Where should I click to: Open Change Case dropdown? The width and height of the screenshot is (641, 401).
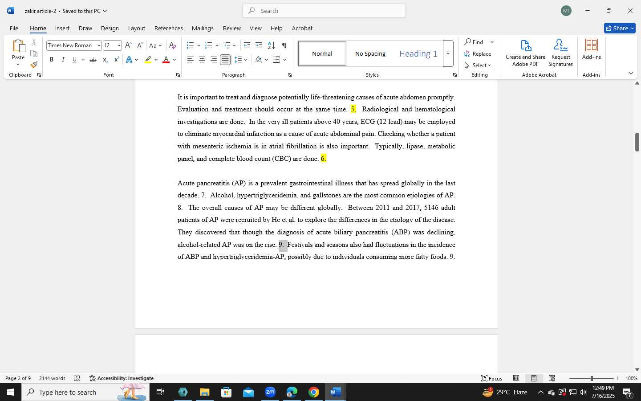point(155,45)
